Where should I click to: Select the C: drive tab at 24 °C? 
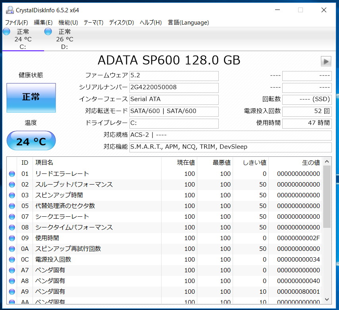(23, 39)
